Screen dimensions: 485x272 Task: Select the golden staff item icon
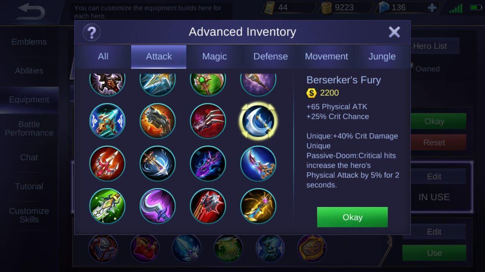pyautogui.click(x=258, y=206)
